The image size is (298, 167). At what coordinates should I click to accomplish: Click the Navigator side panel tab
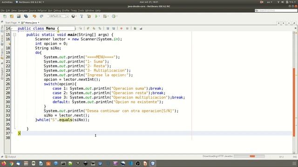2,74
